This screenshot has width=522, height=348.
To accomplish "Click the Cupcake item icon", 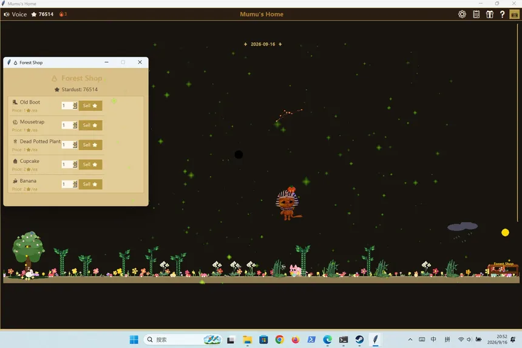I will click(15, 161).
